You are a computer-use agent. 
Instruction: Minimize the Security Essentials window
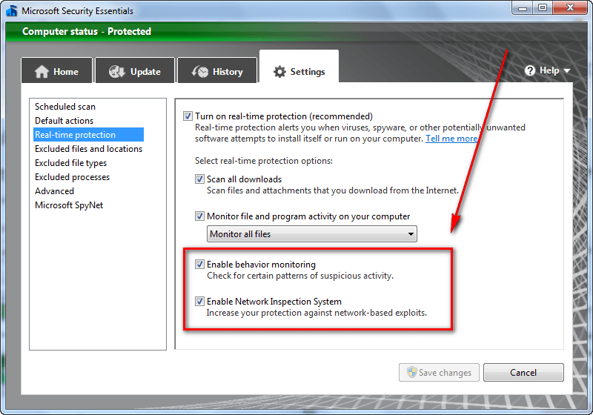tap(523, 7)
